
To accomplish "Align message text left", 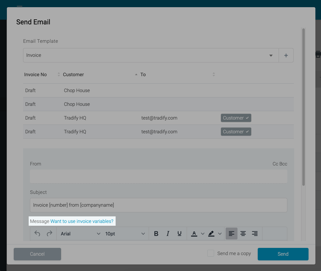I will pos(232,234).
